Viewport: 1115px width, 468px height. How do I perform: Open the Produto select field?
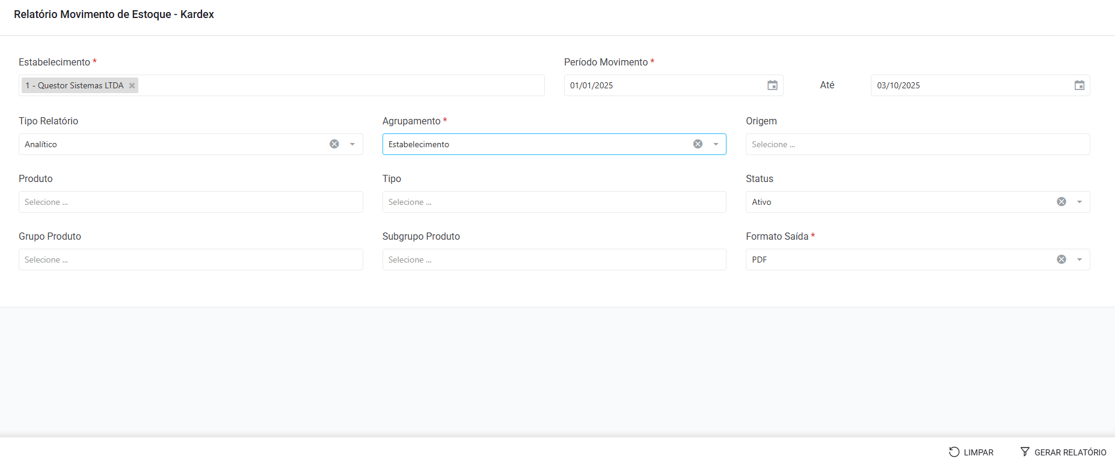190,202
